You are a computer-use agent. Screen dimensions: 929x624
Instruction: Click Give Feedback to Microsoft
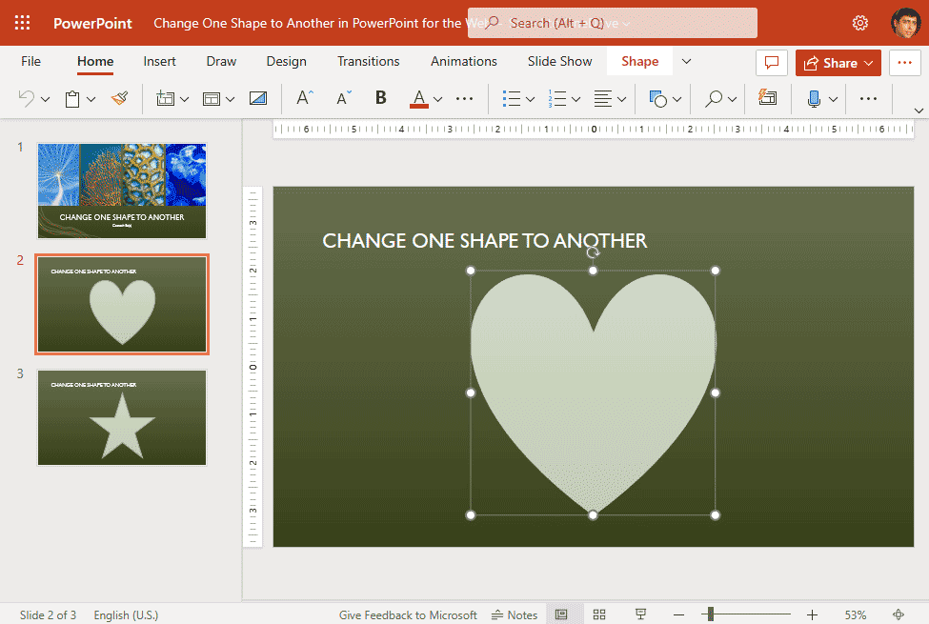(408, 614)
